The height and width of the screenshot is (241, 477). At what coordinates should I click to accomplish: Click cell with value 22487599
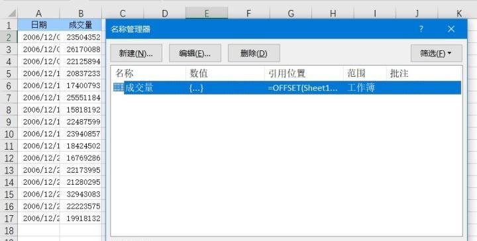click(x=81, y=122)
